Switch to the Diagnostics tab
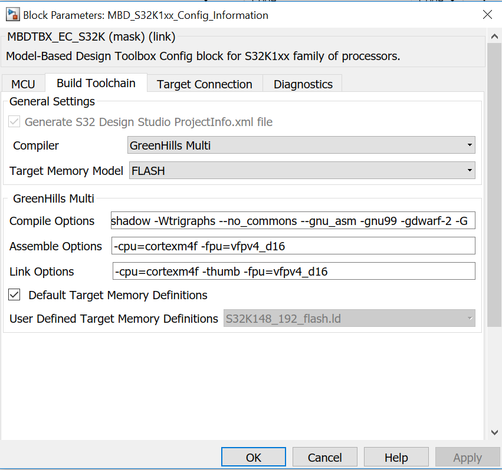 tap(302, 84)
